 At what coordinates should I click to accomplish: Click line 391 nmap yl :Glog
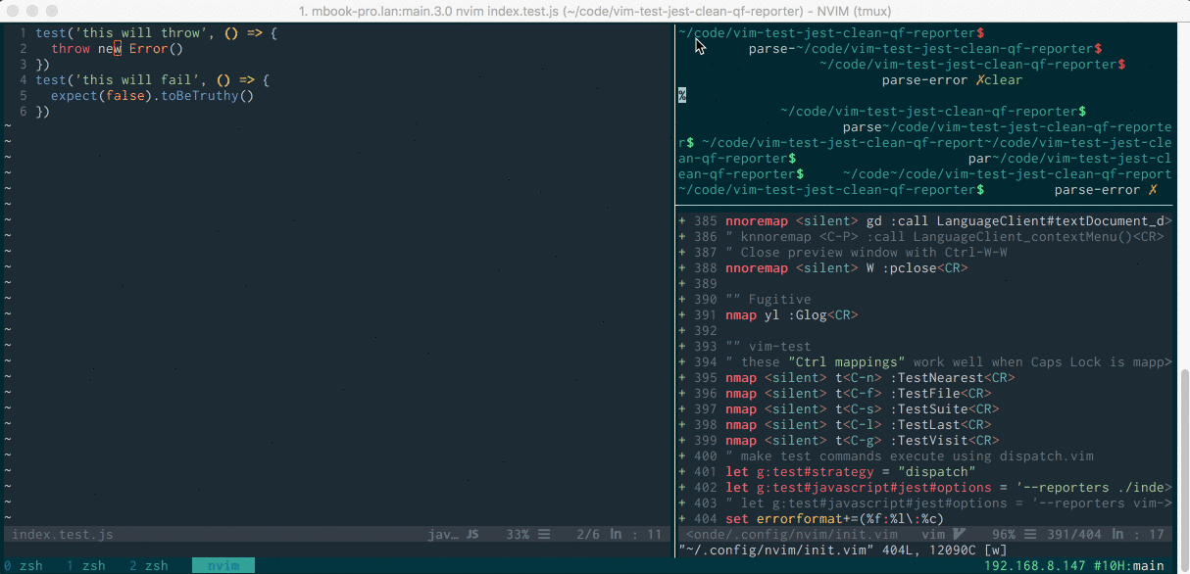(x=792, y=315)
